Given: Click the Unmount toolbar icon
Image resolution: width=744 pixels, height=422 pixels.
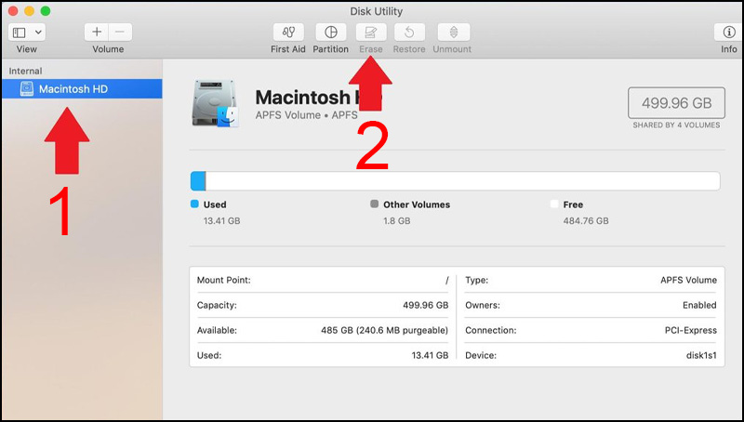Looking at the screenshot, I should [454, 33].
